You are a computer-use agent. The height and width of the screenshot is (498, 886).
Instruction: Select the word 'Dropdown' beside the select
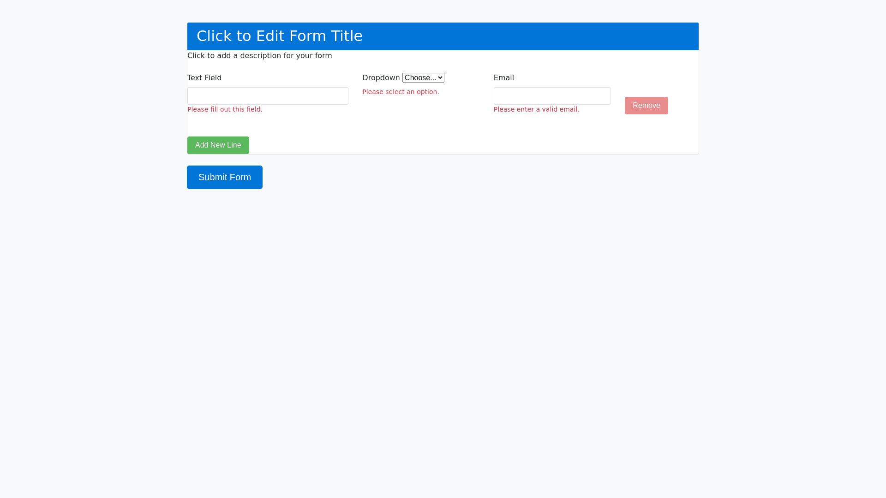coord(381,78)
